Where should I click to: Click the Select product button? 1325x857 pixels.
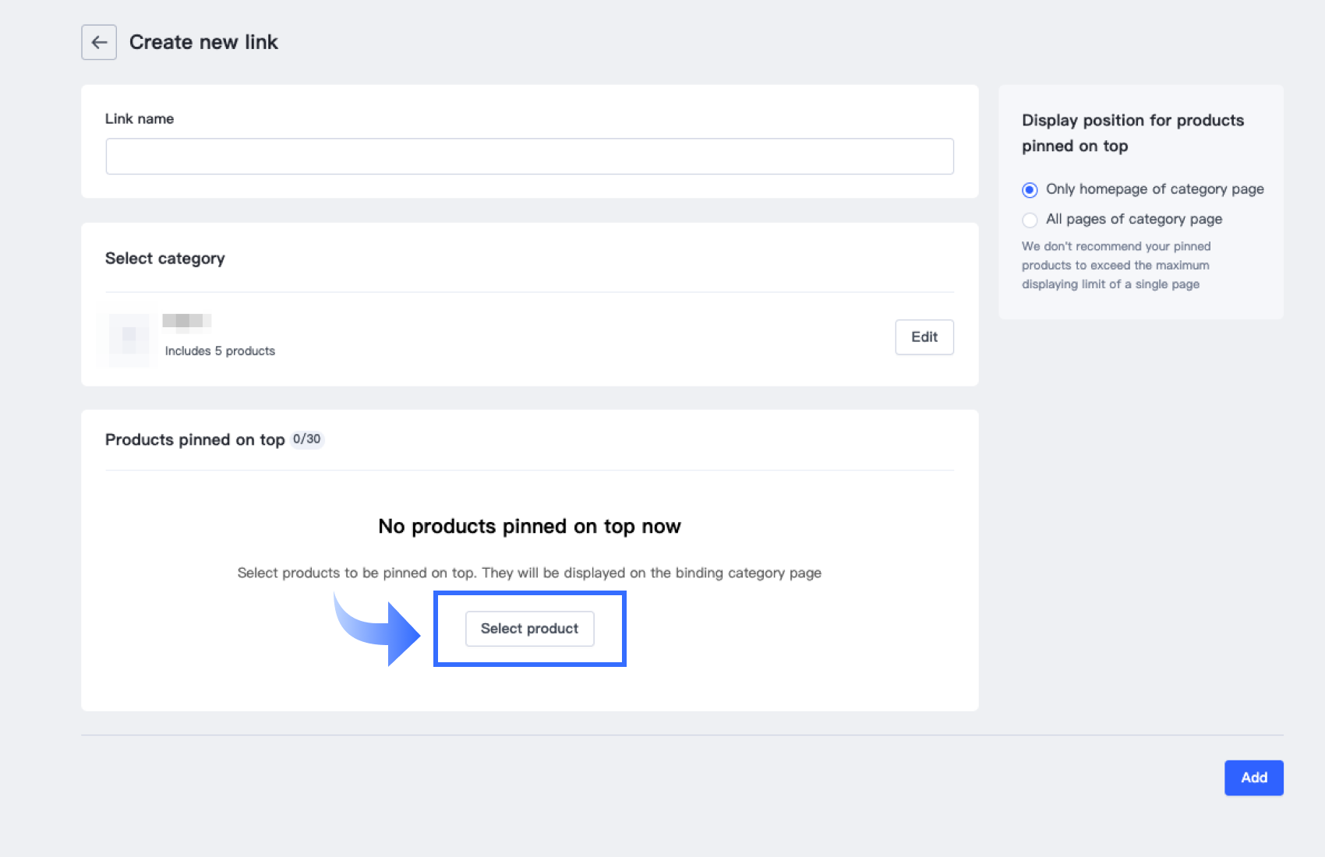click(x=529, y=629)
